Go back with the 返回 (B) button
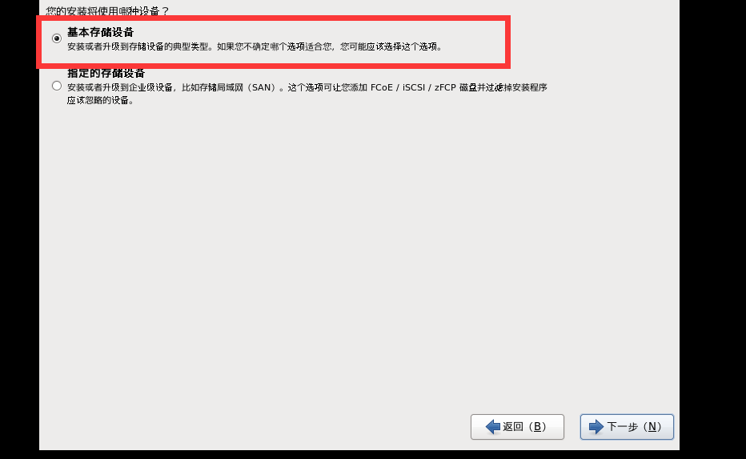 (517, 427)
